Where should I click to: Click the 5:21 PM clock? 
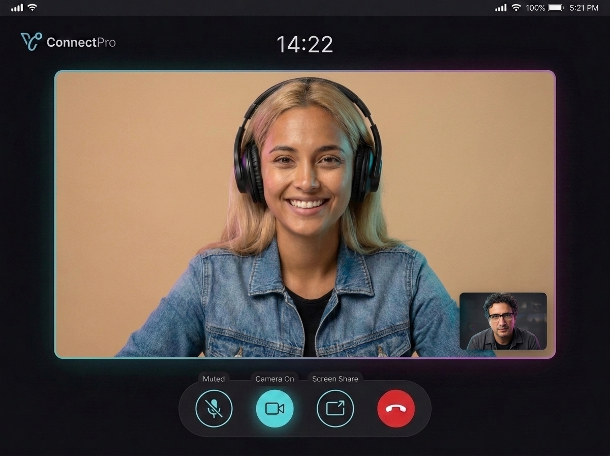click(x=584, y=8)
